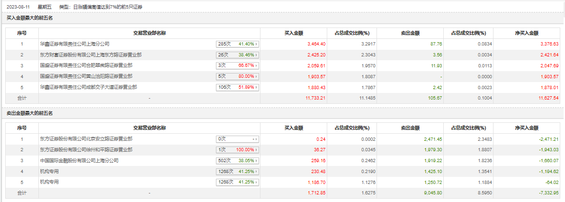This screenshot has width=565, height=202.
Task: Expand the 285次 41.40% stats box
Action: pyautogui.click(x=238, y=44)
